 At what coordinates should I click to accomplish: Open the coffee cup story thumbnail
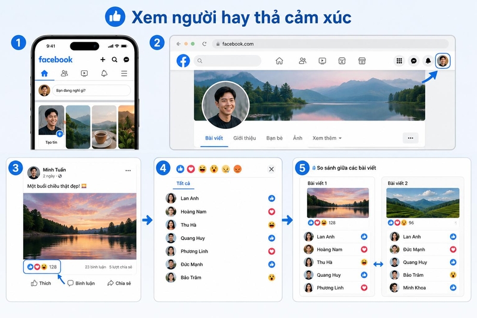104,127
